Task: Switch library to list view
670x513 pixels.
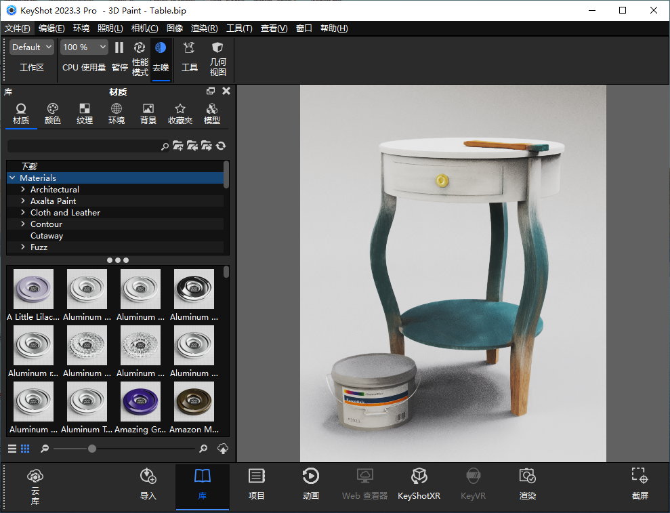Action: click(12, 449)
